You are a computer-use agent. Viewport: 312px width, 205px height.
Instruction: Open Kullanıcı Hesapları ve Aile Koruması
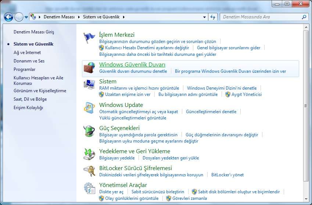point(39,80)
